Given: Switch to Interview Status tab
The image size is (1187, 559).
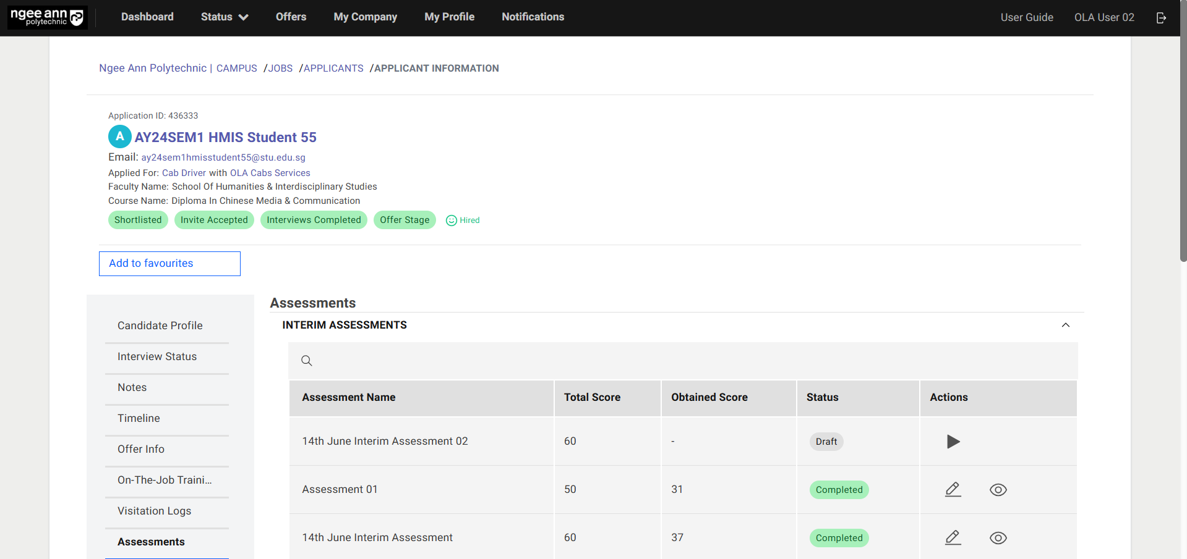Looking at the screenshot, I should 157,356.
